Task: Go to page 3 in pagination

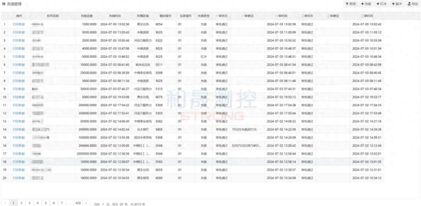Action: click(29, 203)
